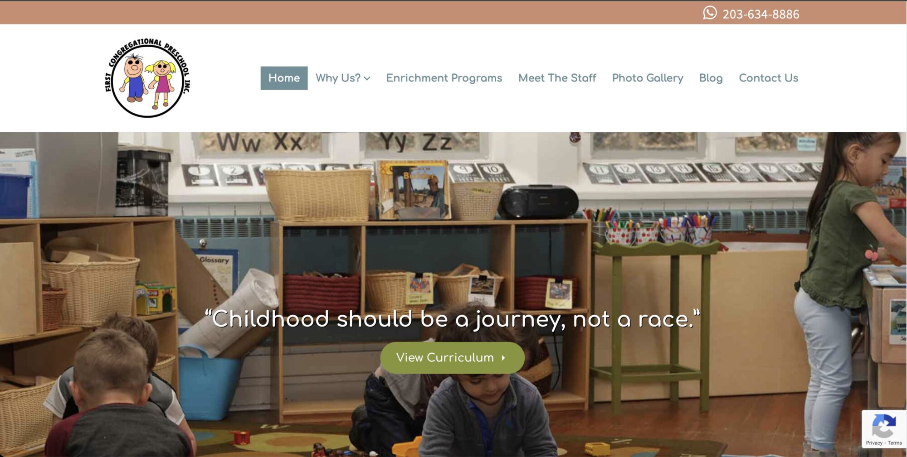Click the childhood journey quote heading
The width and height of the screenshot is (907, 457).
tap(452, 319)
